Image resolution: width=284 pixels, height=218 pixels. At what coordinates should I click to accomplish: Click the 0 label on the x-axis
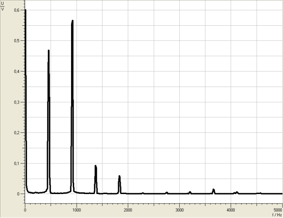coord(25,209)
